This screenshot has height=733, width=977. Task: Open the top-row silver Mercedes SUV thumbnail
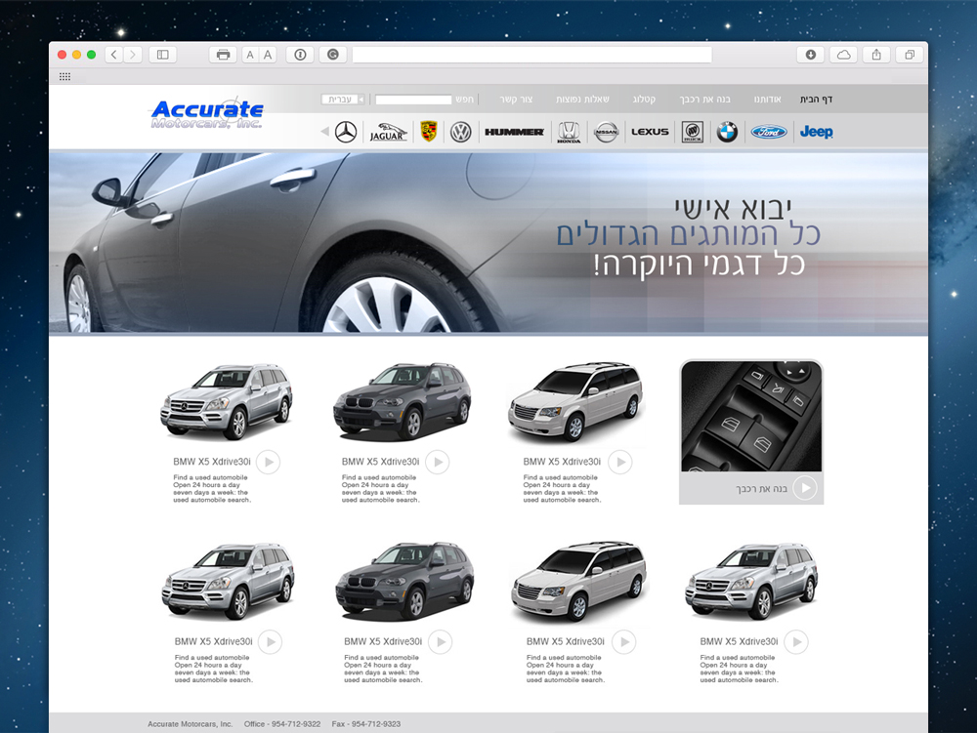point(227,402)
